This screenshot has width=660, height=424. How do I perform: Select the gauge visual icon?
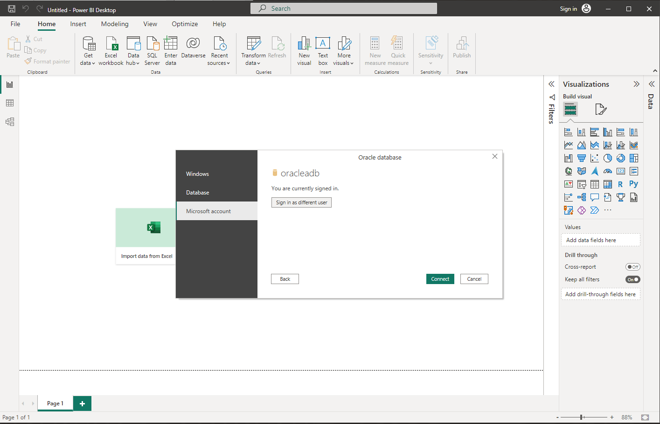607,171
